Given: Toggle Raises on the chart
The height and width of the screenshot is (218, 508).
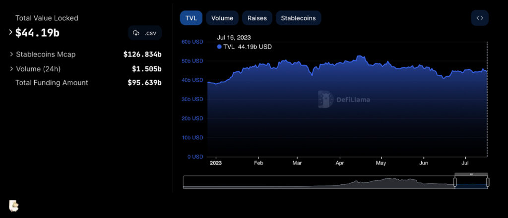Looking at the screenshot, I should tap(257, 18).
